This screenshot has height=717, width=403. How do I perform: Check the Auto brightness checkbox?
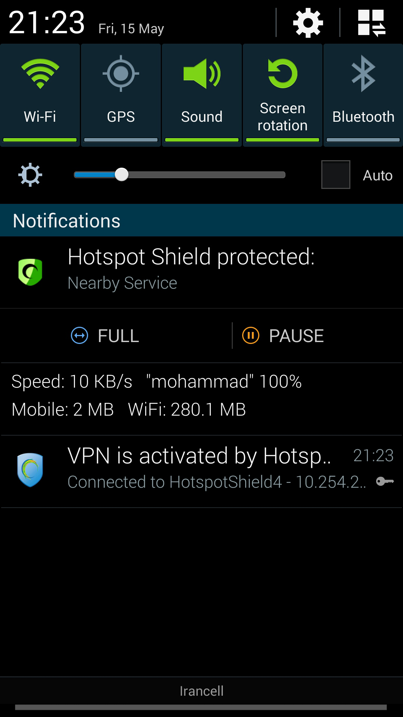coord(336,175)
